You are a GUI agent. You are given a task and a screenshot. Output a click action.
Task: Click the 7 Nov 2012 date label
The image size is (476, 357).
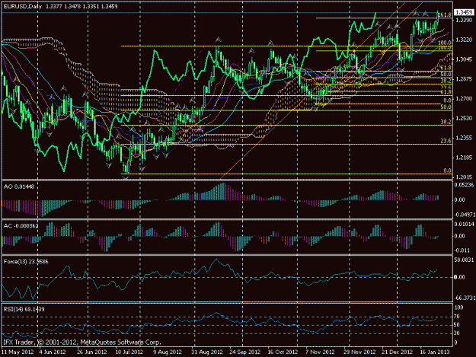pyautogui.click(x=321, y=352)
